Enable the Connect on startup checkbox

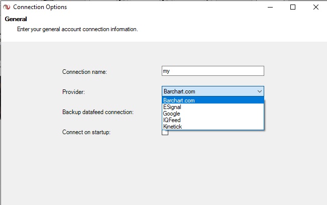pyautogui.click(x=165, y=133)
